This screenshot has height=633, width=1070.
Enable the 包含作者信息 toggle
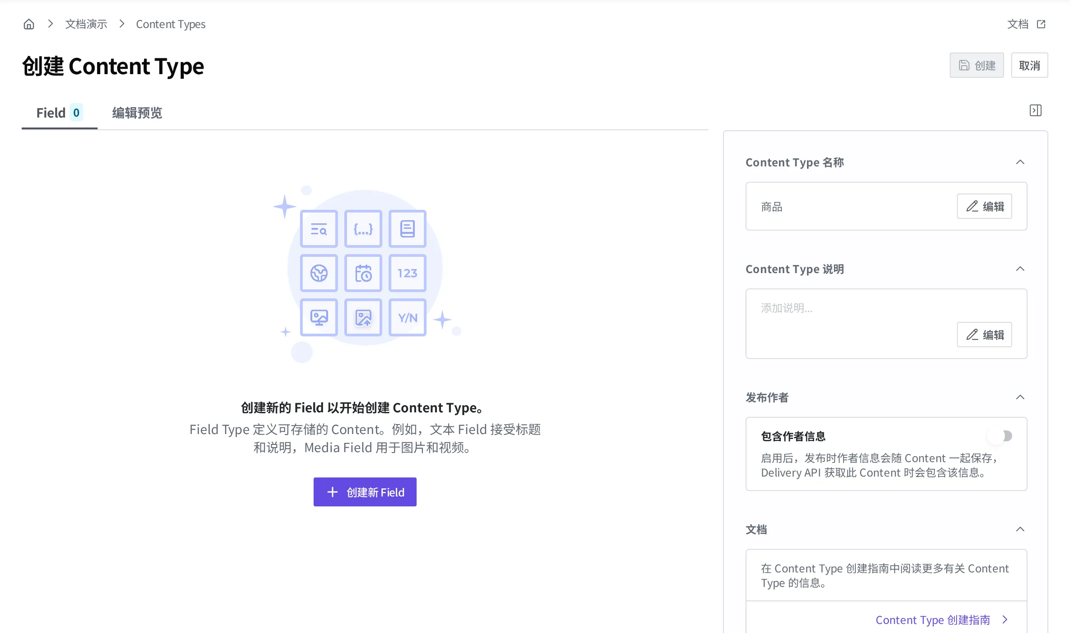1000,436
